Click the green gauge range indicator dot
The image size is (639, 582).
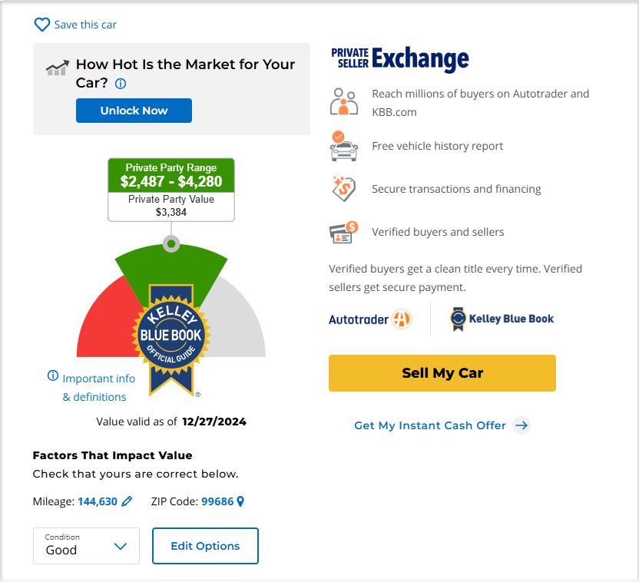click(x=172, y=244)
